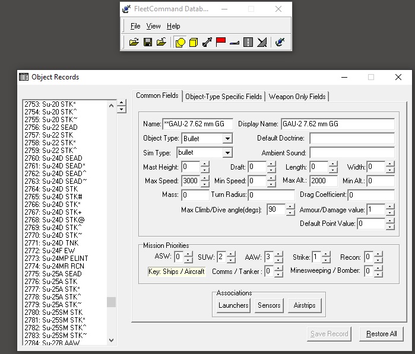Click the Sensors associations button
The height and width of the screenshot is (354, 415).
pyautogui.click(x=269, y=305)
